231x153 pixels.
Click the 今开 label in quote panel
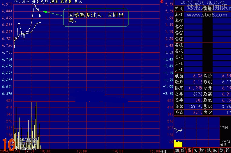coord(208,88)
